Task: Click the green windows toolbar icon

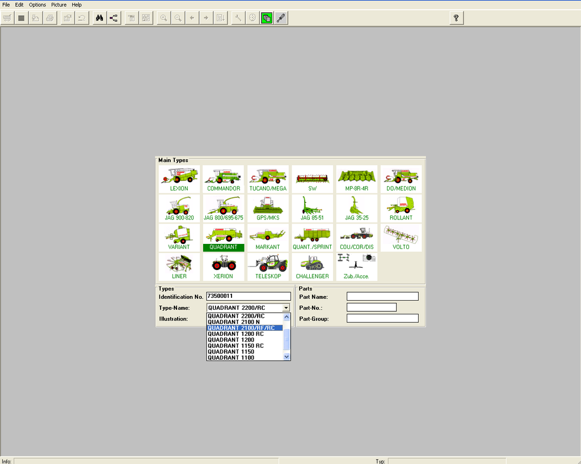Action: click(x=267, y=18)
